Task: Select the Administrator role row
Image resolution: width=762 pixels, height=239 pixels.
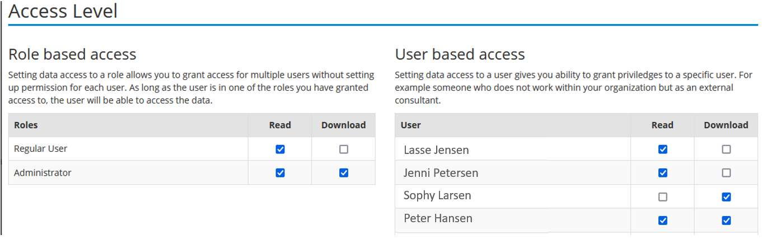Action: (192, 173)
